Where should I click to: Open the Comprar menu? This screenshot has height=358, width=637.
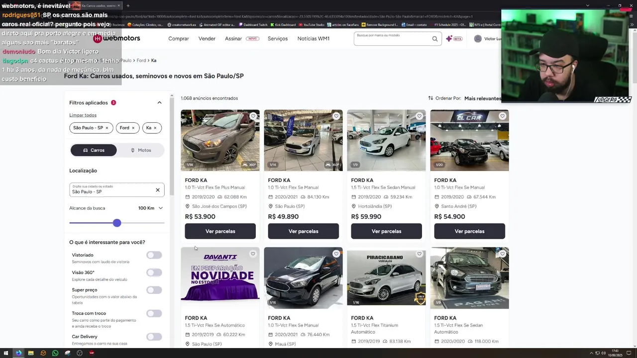coord(179,38)
